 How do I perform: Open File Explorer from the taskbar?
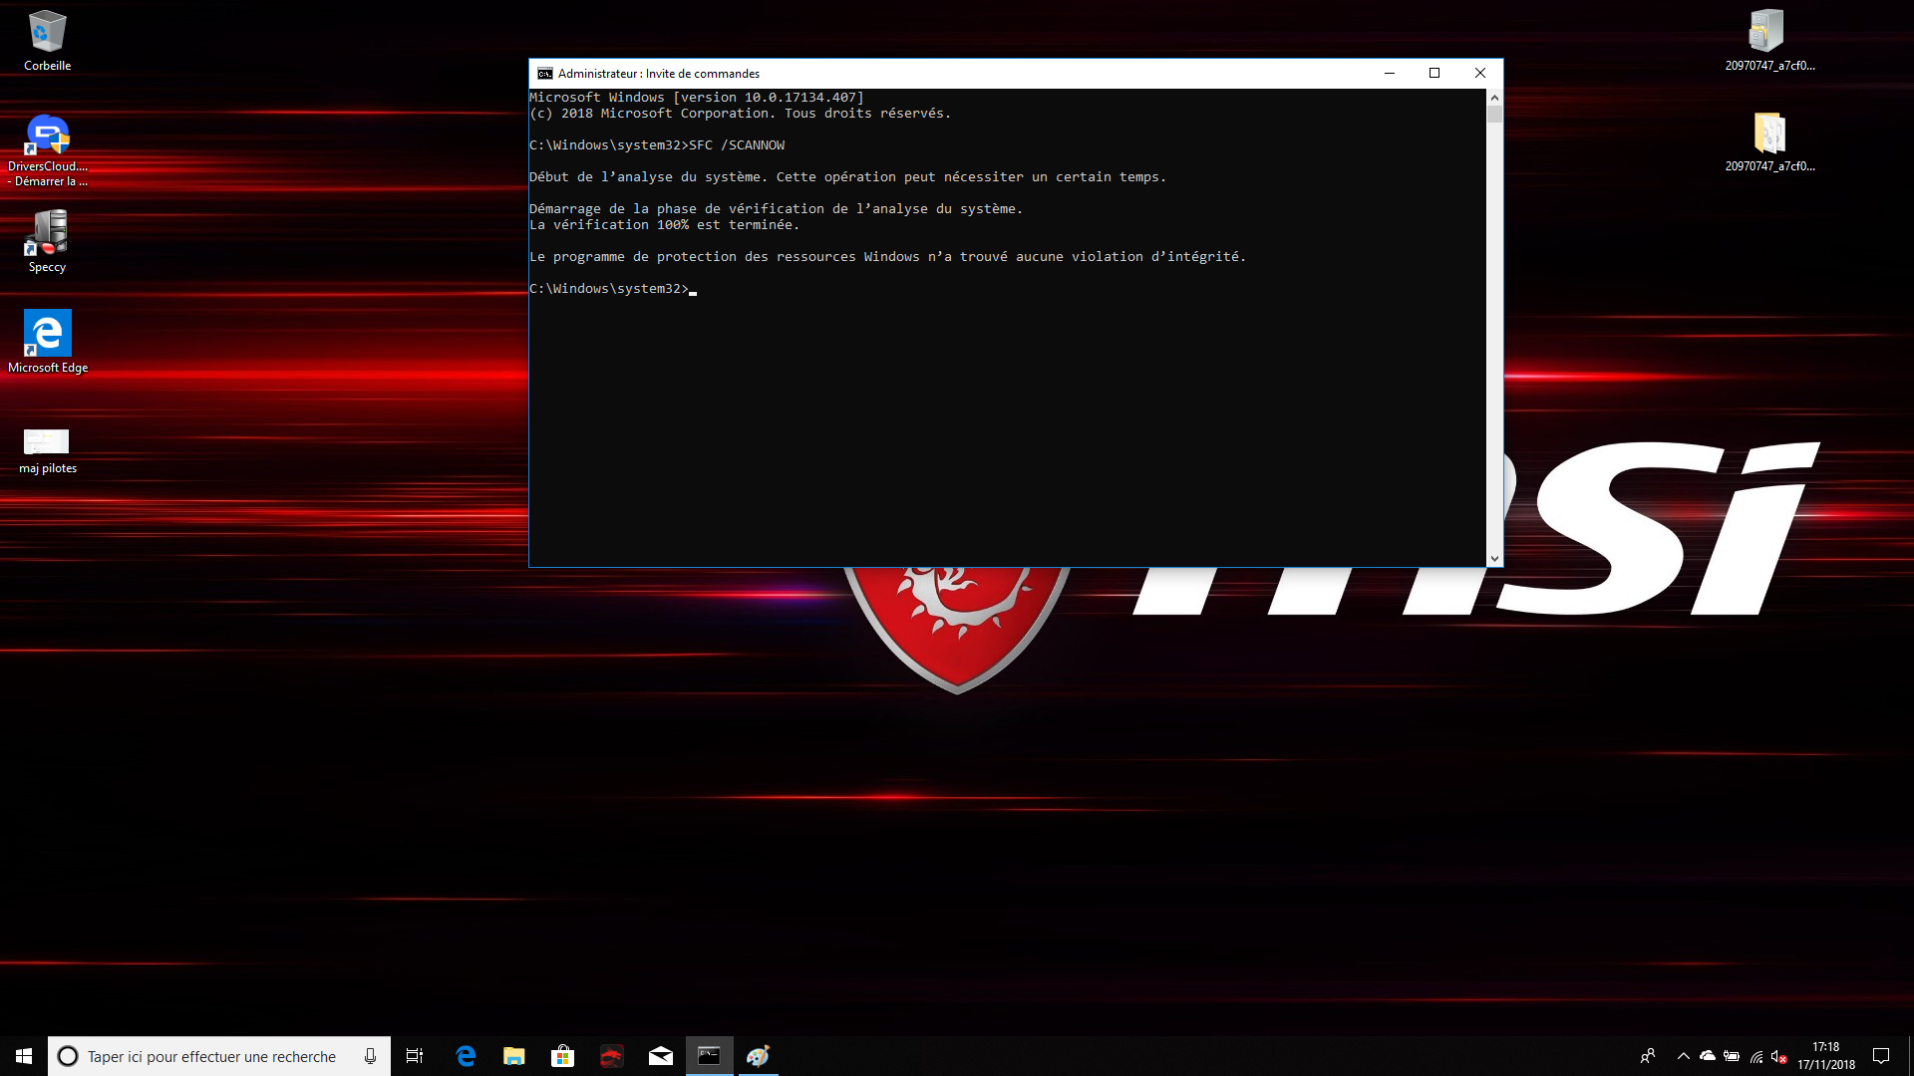pos(513,1056)
